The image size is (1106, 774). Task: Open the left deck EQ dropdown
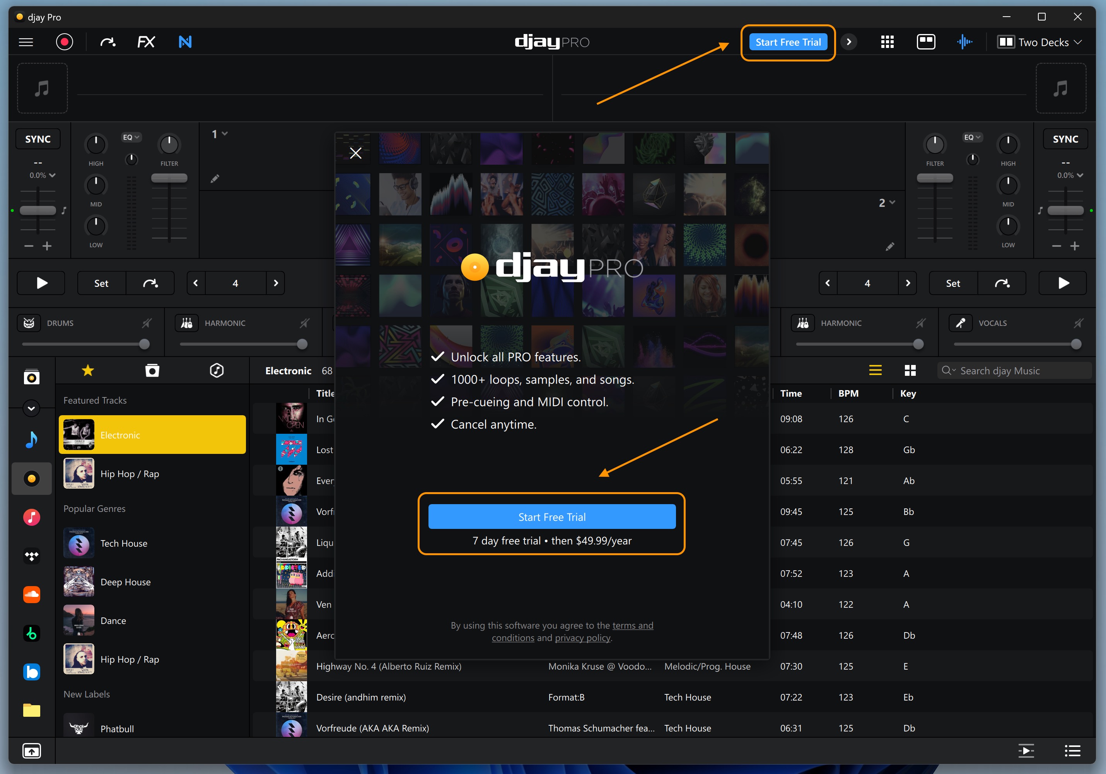131,137
